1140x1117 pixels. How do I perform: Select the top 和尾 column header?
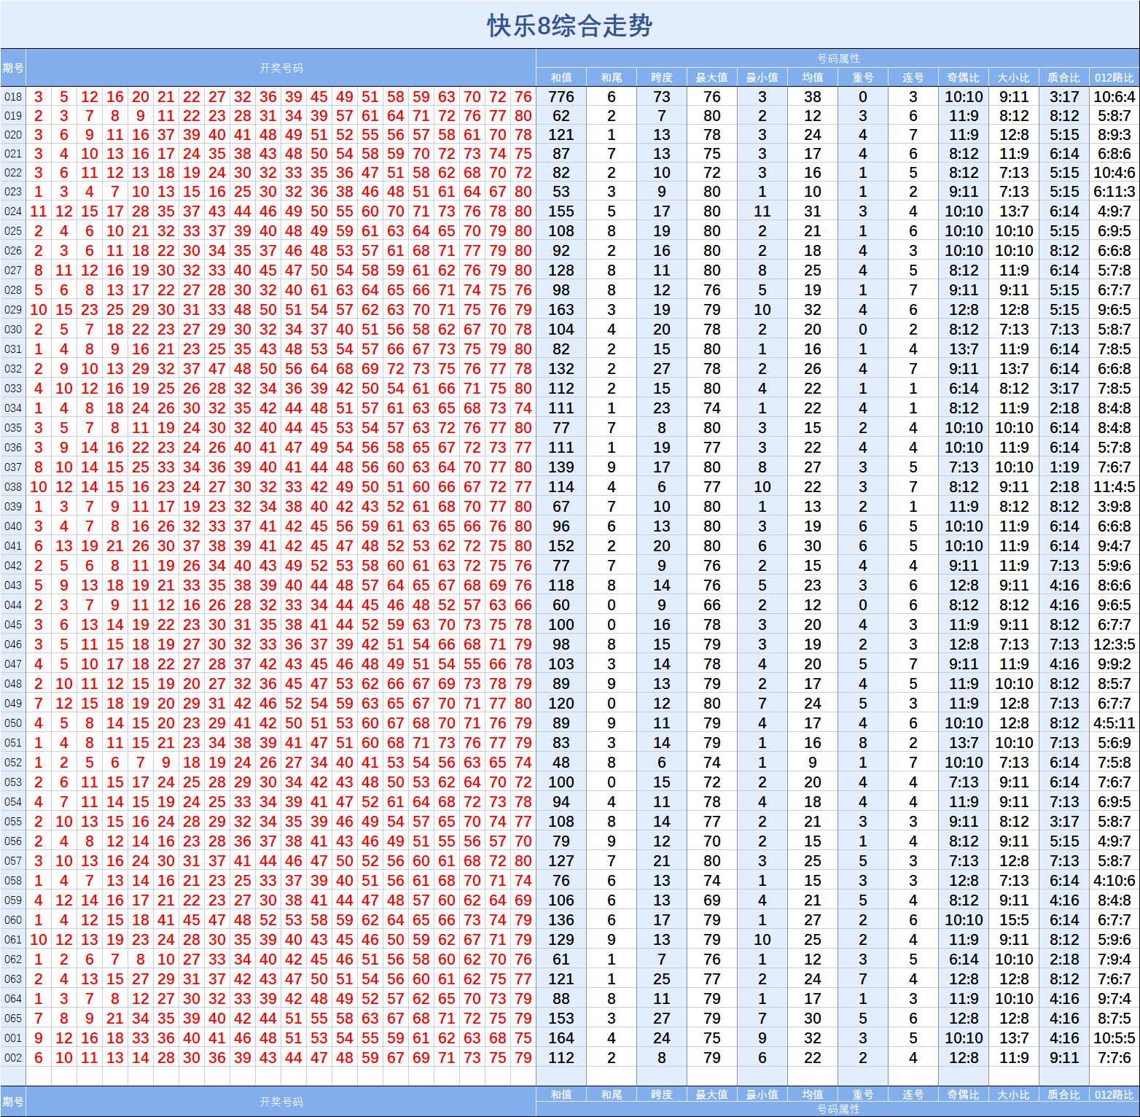[x=612, y=77]
